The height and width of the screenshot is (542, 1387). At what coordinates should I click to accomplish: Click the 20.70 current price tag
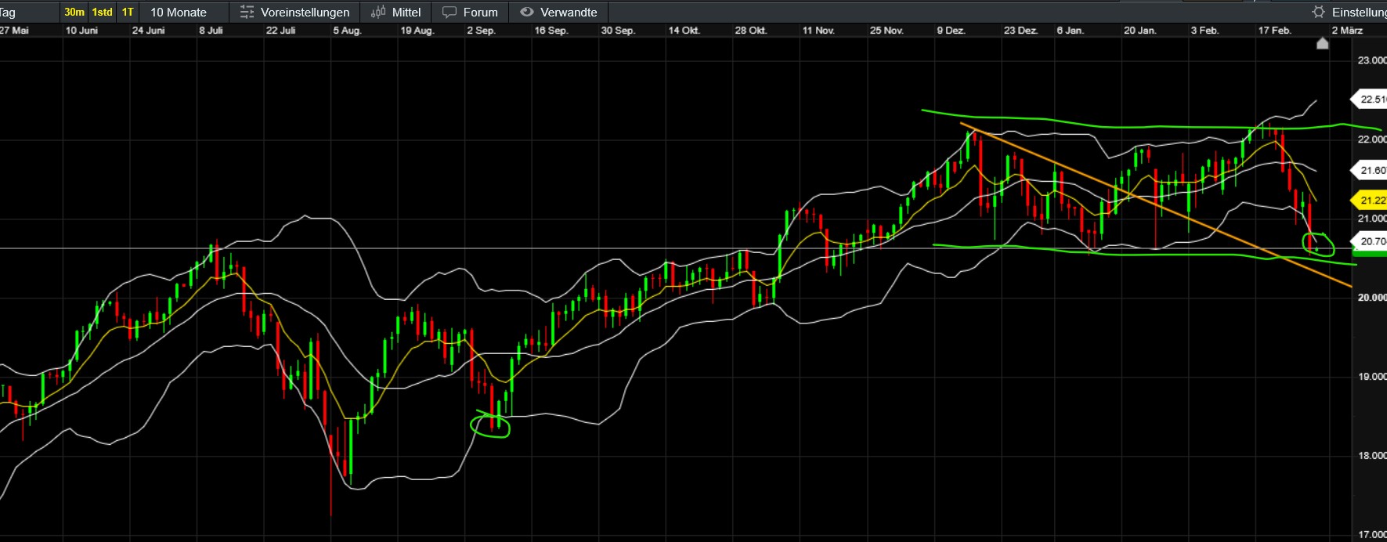[x=1370, y=241]
